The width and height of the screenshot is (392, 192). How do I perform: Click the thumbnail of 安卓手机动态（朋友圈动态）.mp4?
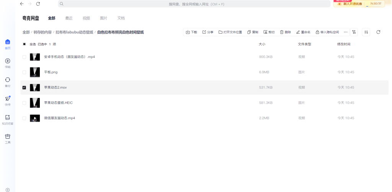35,57
